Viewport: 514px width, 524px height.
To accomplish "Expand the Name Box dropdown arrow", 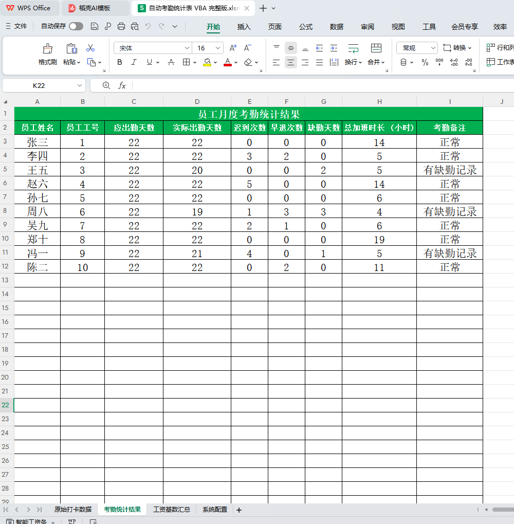I will [x=80, y=85].
